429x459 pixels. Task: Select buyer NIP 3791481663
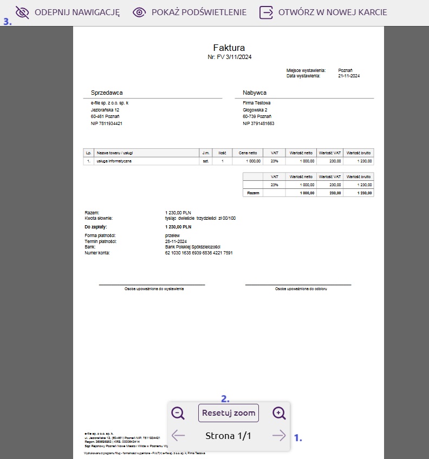(x=258, y=123)
